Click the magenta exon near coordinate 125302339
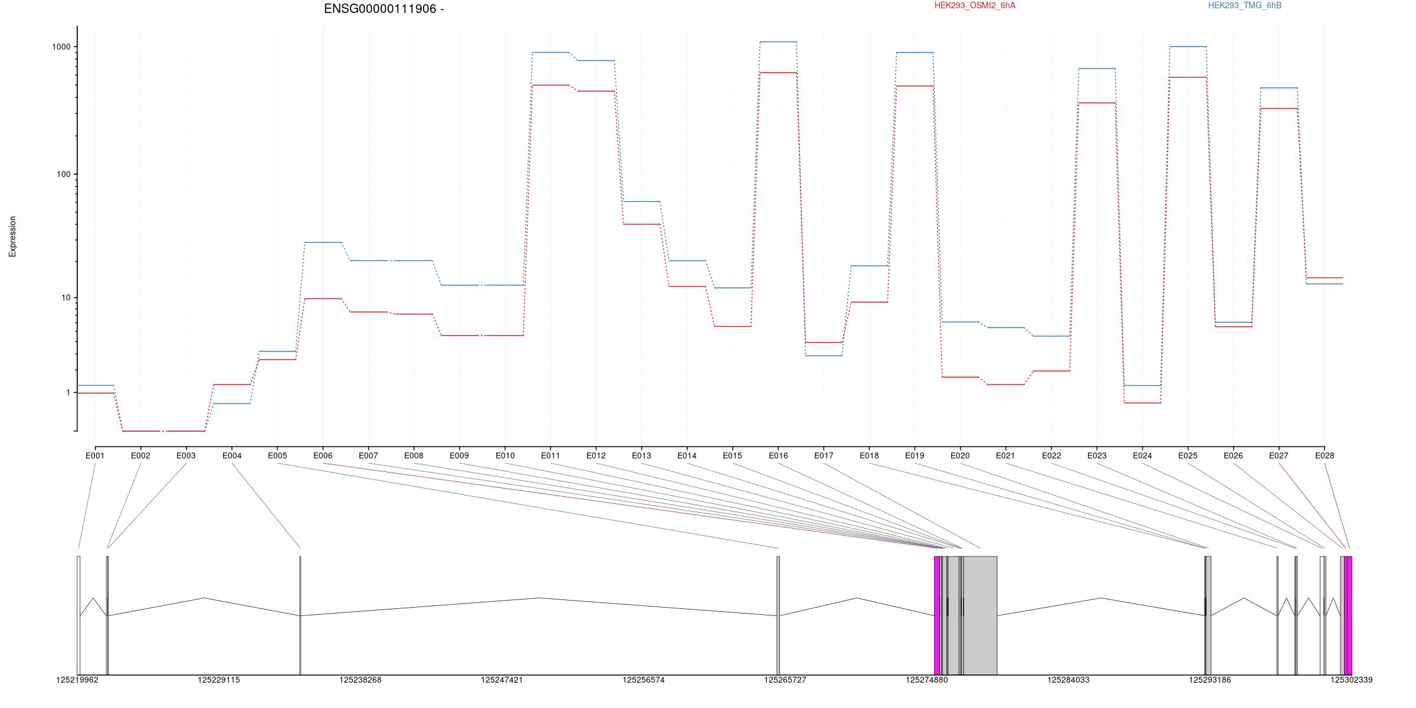1416x708 pixels. tap(1348, 615)
